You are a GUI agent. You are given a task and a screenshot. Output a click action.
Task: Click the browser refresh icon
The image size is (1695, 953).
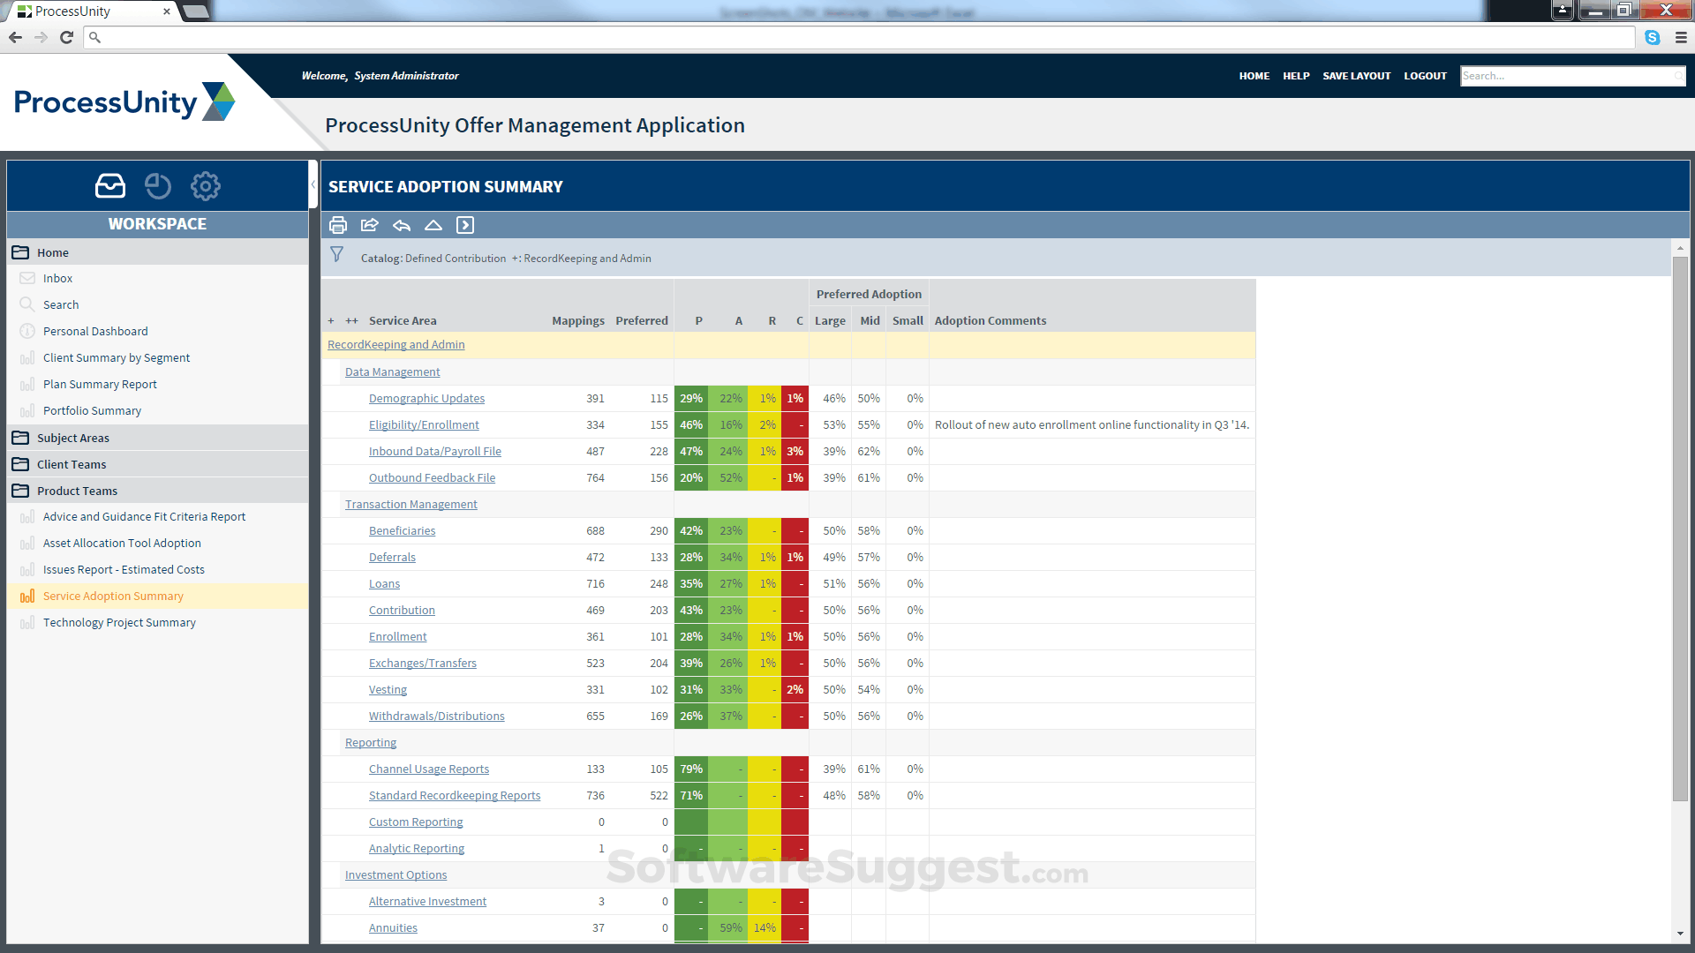[66, 38]
